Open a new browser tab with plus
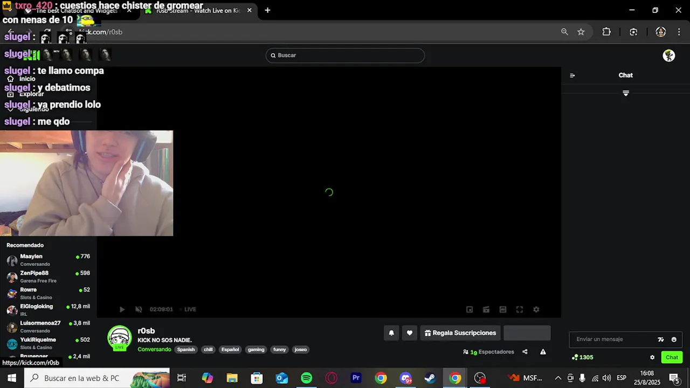Viewport: 690px width, 388px height. point(267,10)
